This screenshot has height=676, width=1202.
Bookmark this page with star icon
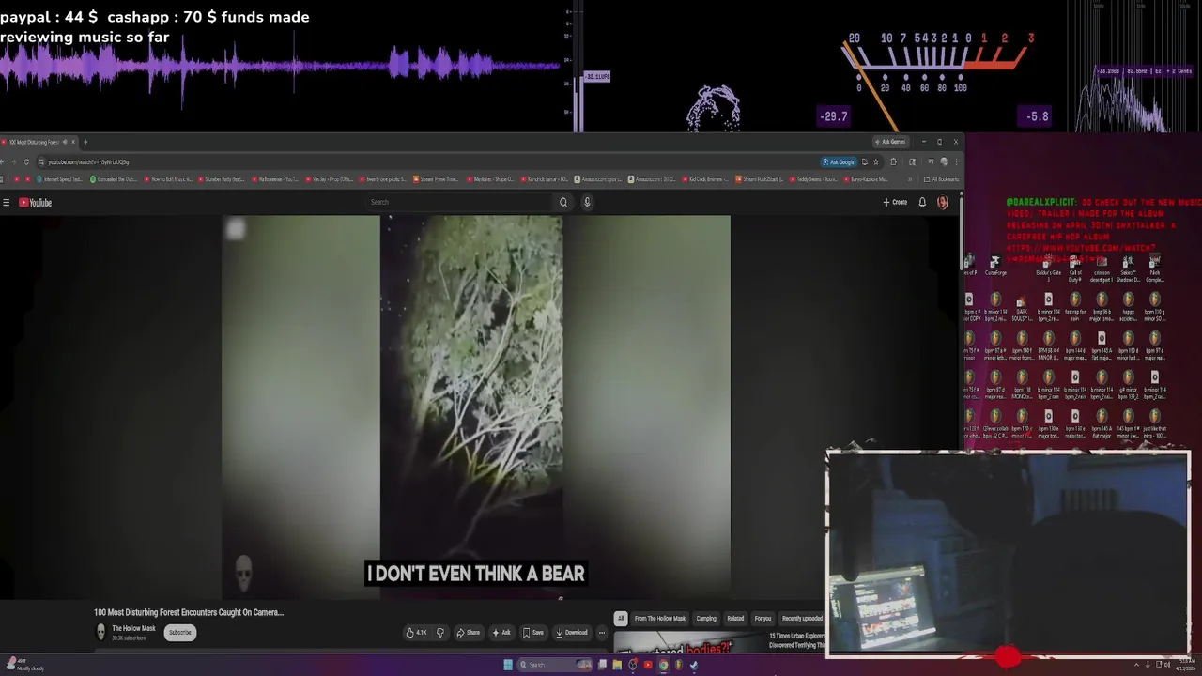(x=876, y=161)
